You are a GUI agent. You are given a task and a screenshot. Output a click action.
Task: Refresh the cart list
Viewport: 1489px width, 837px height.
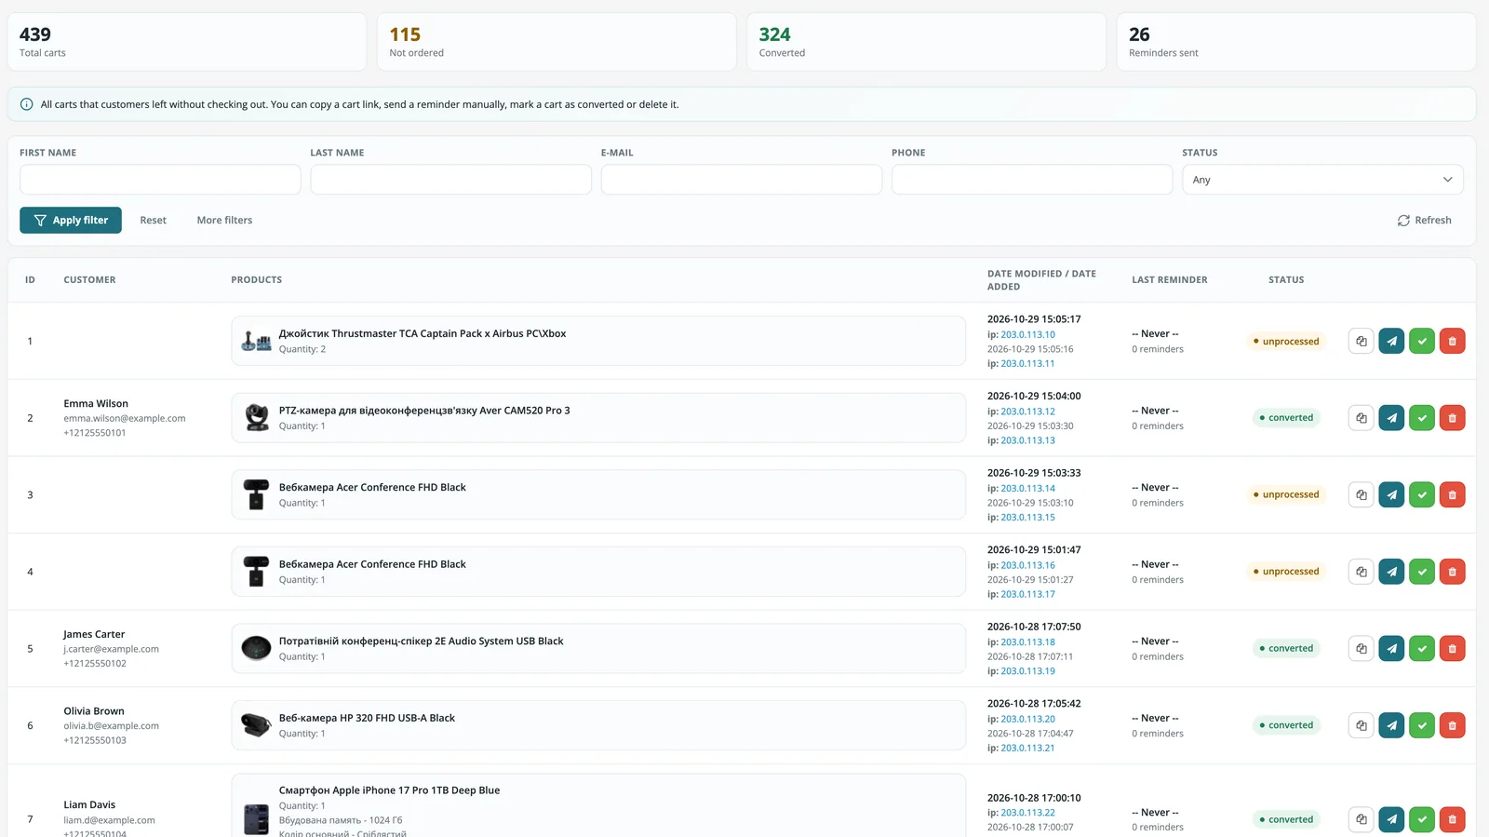click(1424, 220)
